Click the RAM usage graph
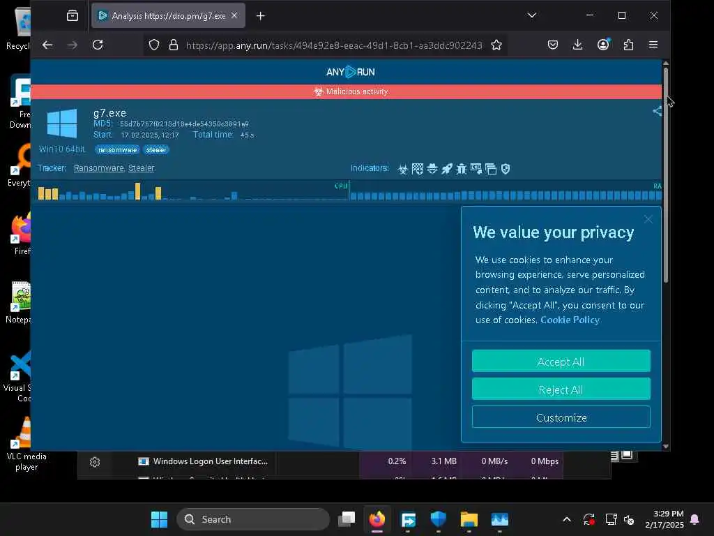 pyautogui.click(x=506, y=191)
